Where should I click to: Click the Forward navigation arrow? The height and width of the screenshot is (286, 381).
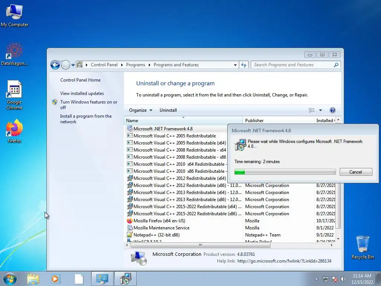click(65, 65)
